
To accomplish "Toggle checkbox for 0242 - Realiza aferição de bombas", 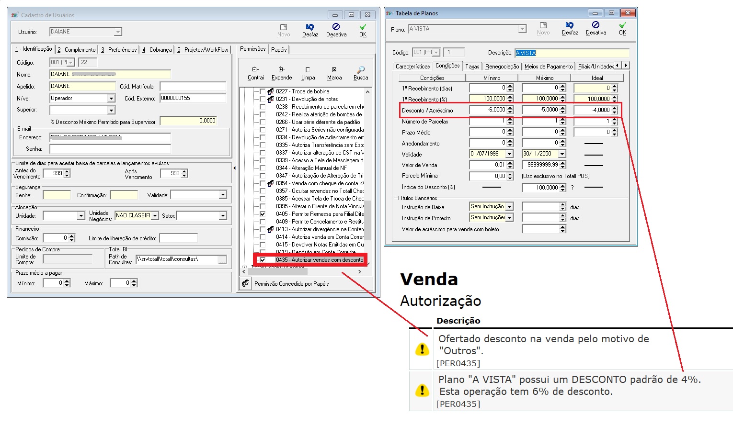I will coord(263,114).
